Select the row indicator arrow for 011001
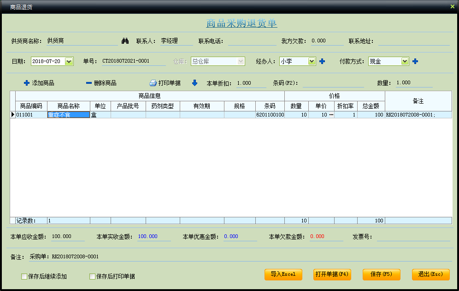This screenshot has height=291, width=459. pyautogui.click(x=12, y=115)
